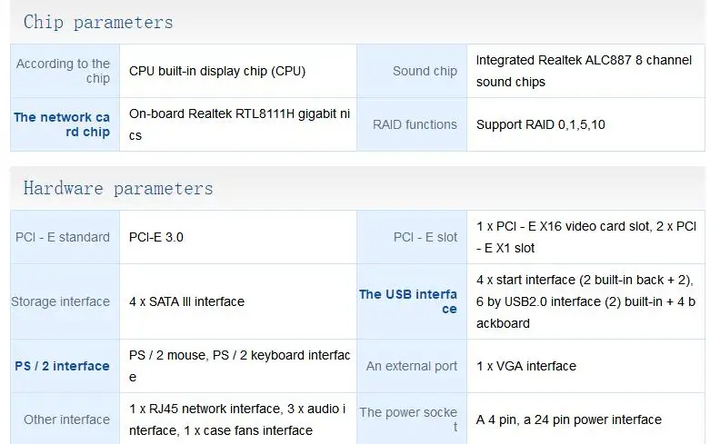Click the "CPU built-in display chip (CPU)" value
The width and height of the screenshot is (710, 444).
217,71
